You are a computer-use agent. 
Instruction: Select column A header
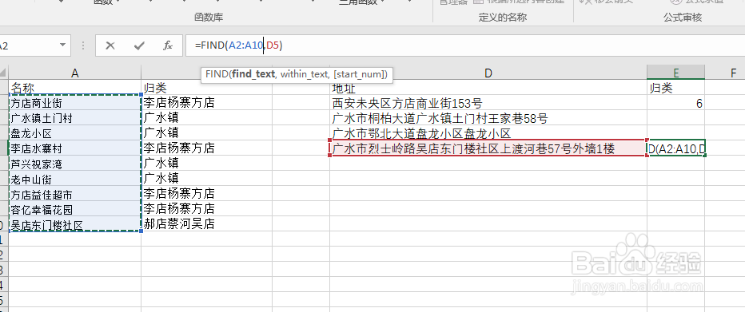click(x=74, y=73)
